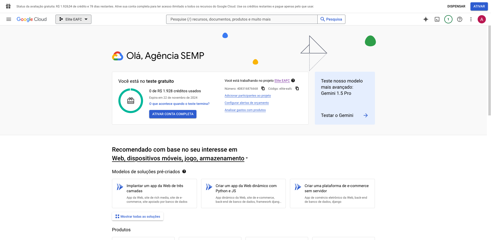
Task: Click 'Código: elite-eafc' text
Action: coord(280,89)
